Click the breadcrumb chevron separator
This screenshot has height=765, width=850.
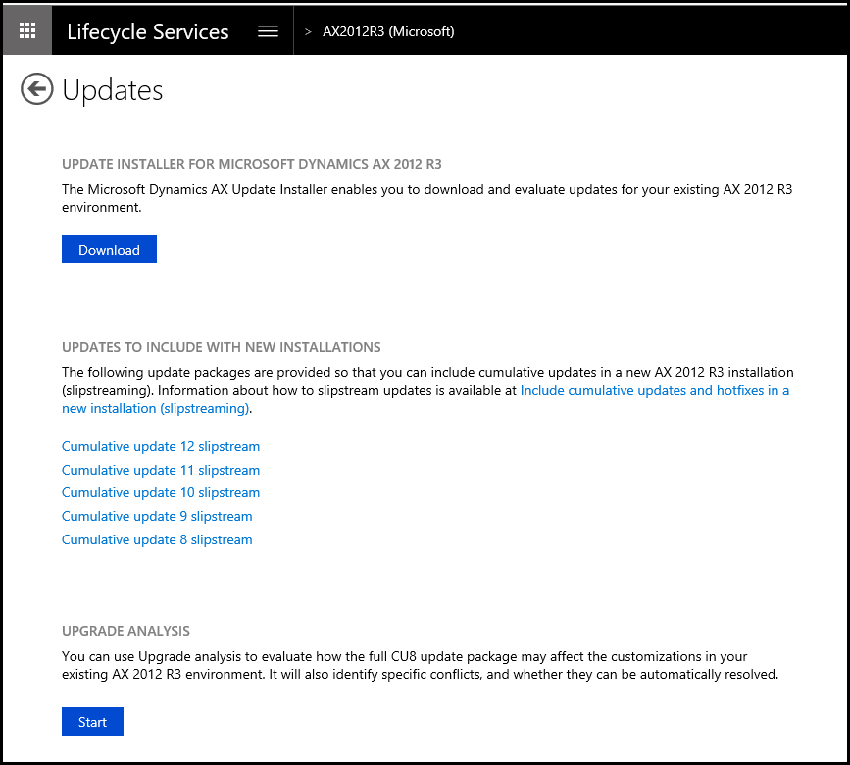click(308, 32)
